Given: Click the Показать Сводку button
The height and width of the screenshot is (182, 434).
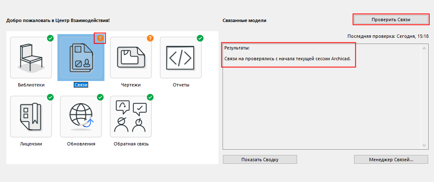Looking at the screenshot, I should (x=260, y=160).
